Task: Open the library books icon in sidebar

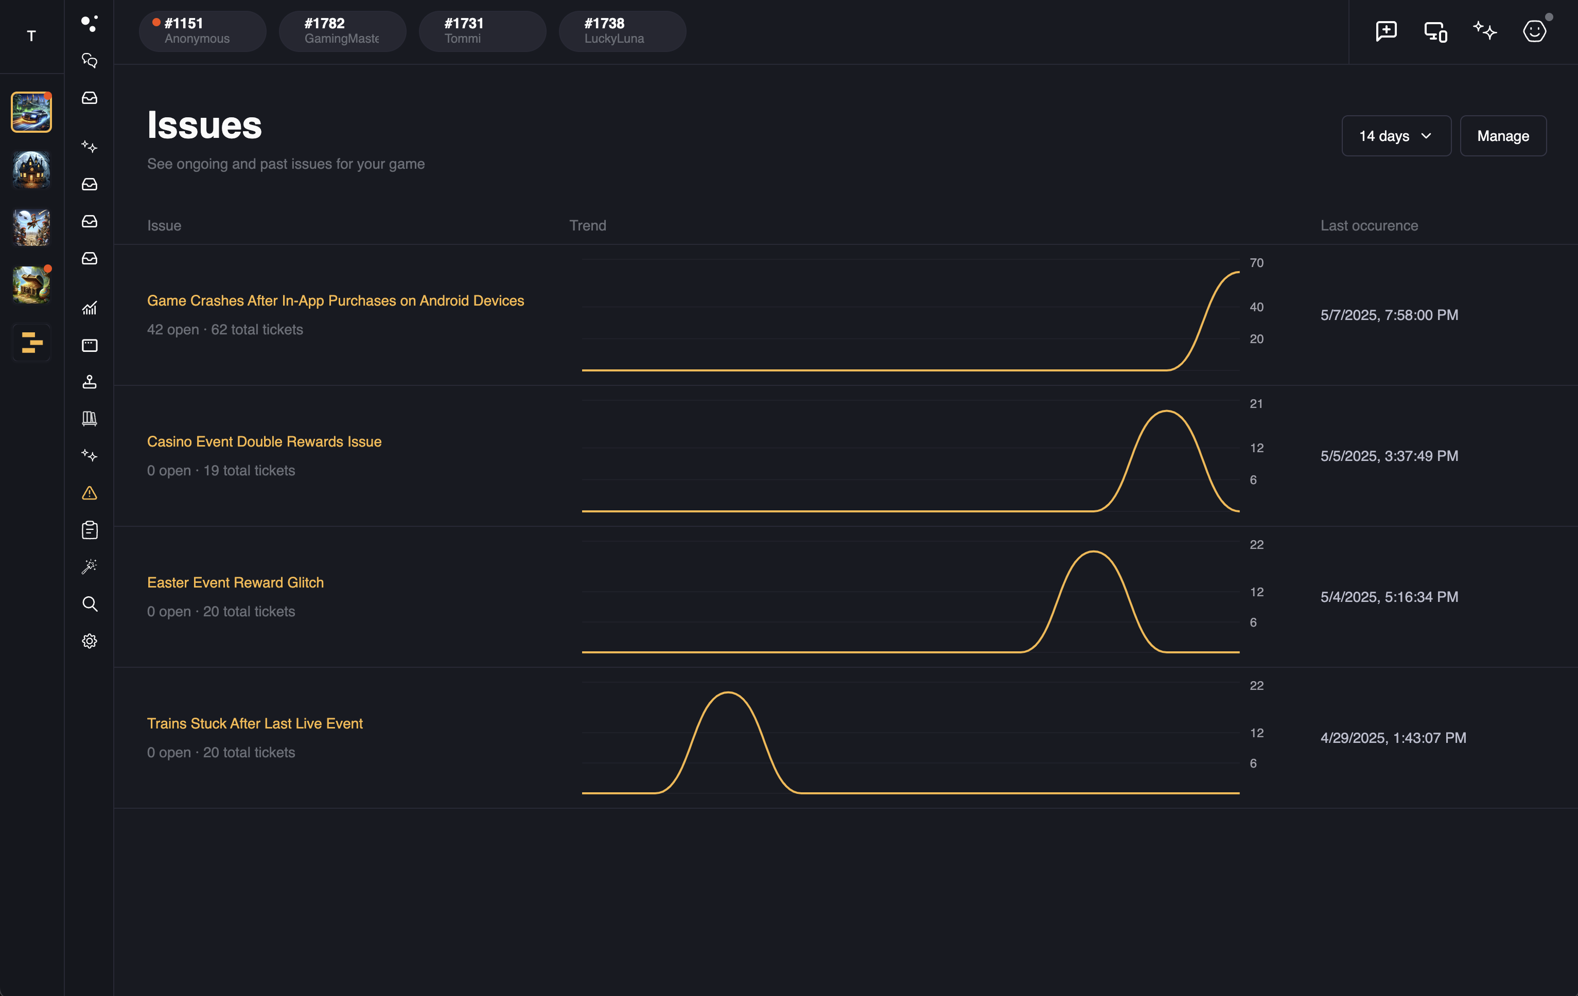Action: 90,418
